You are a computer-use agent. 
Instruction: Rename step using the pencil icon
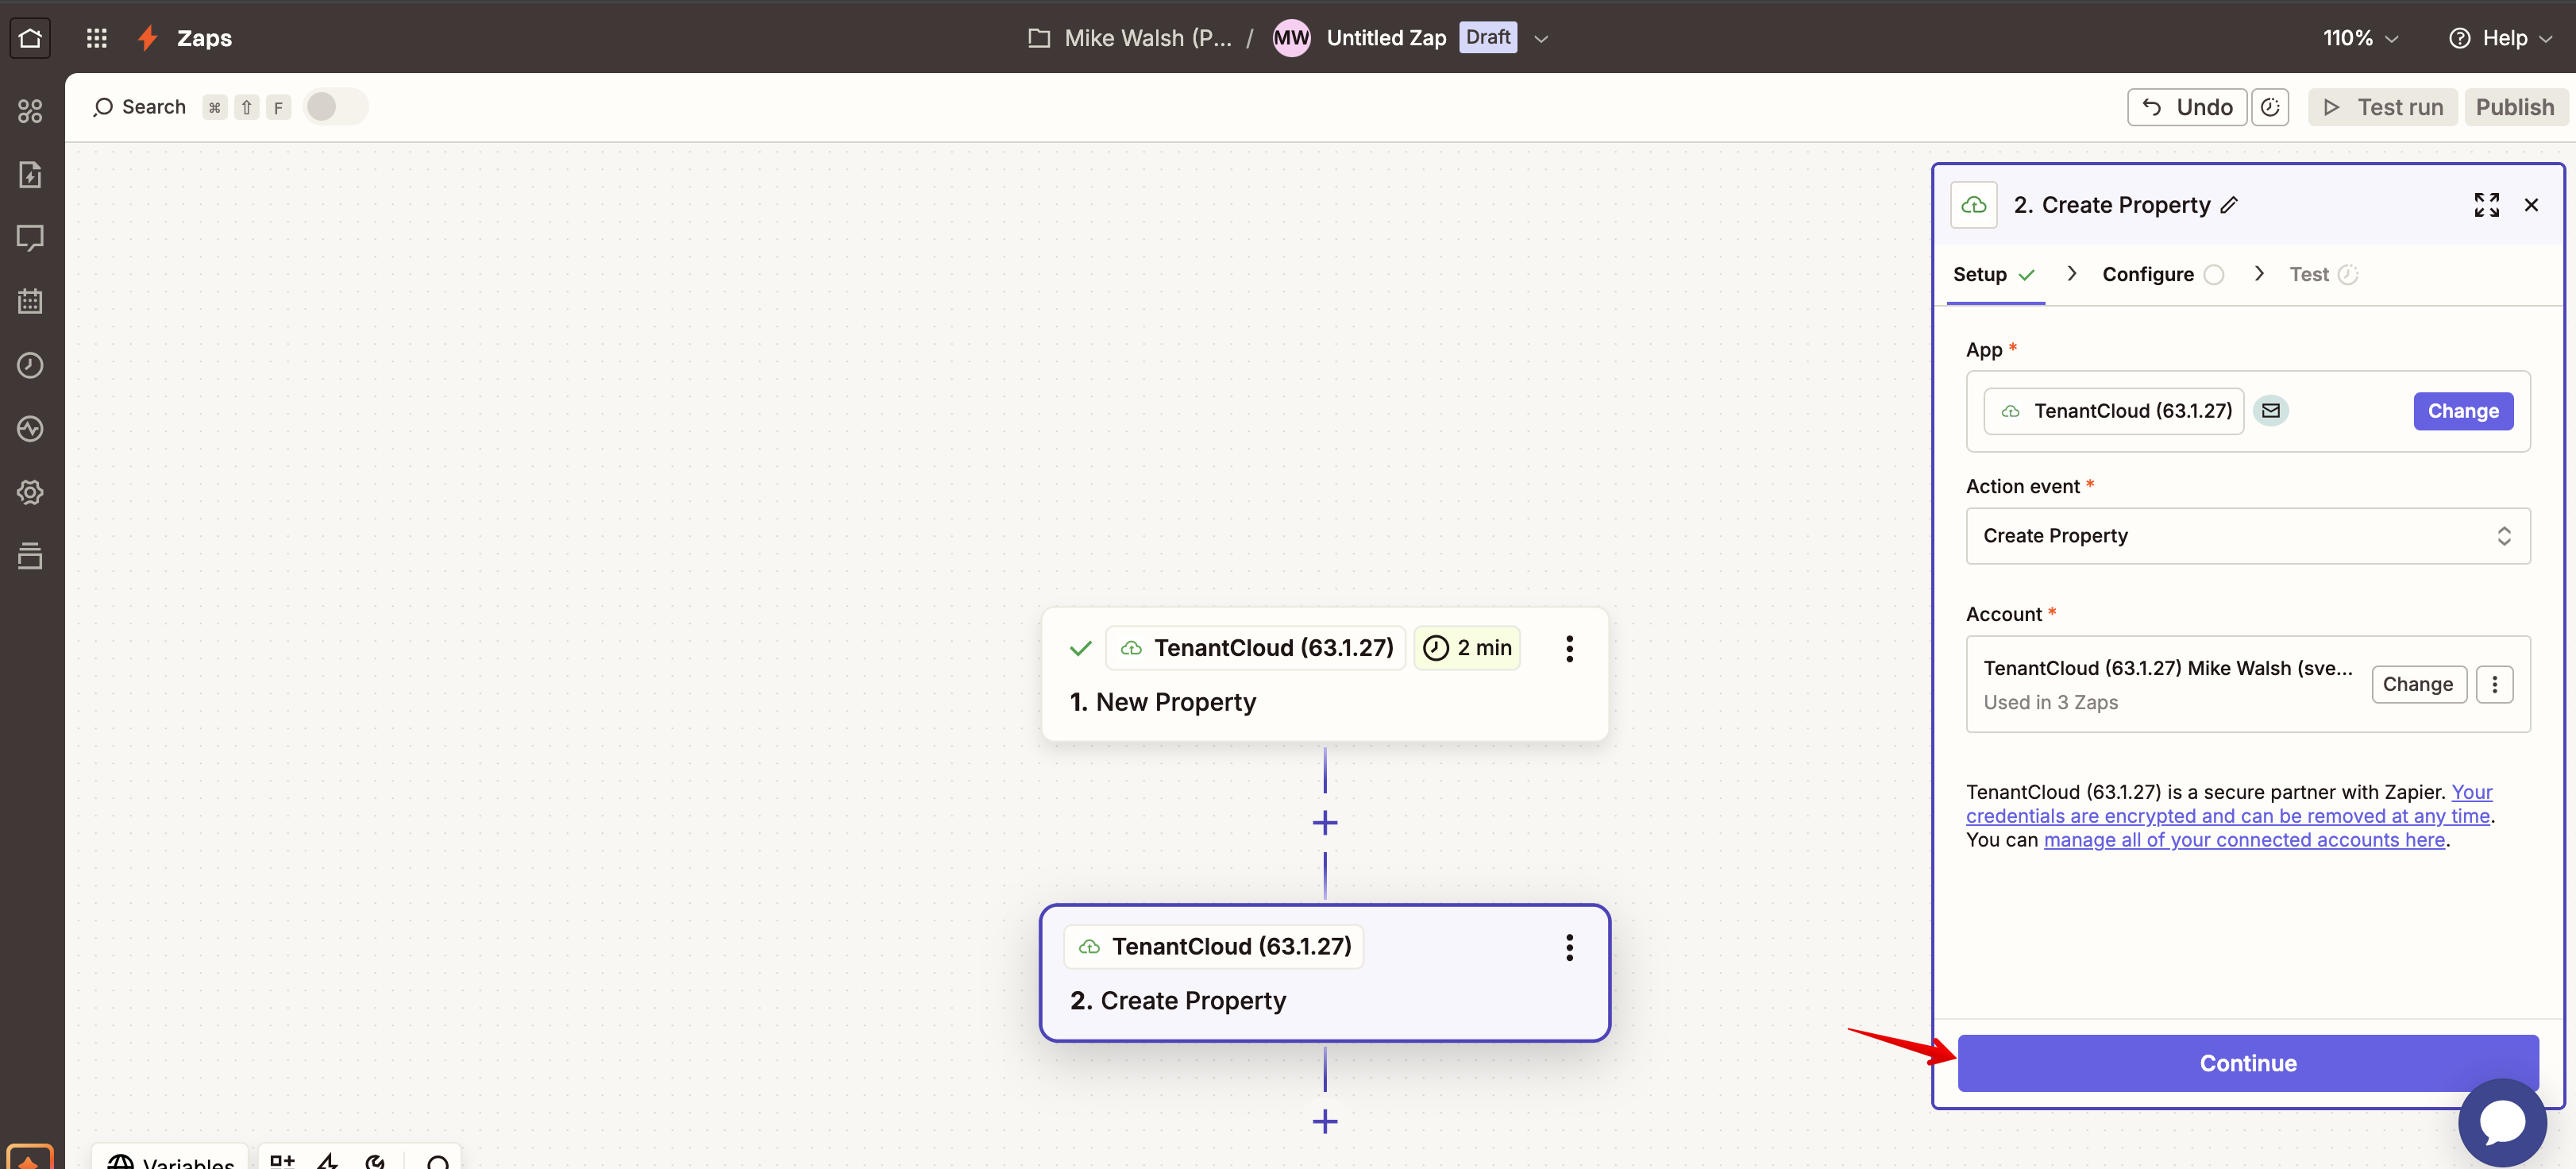2229,205
